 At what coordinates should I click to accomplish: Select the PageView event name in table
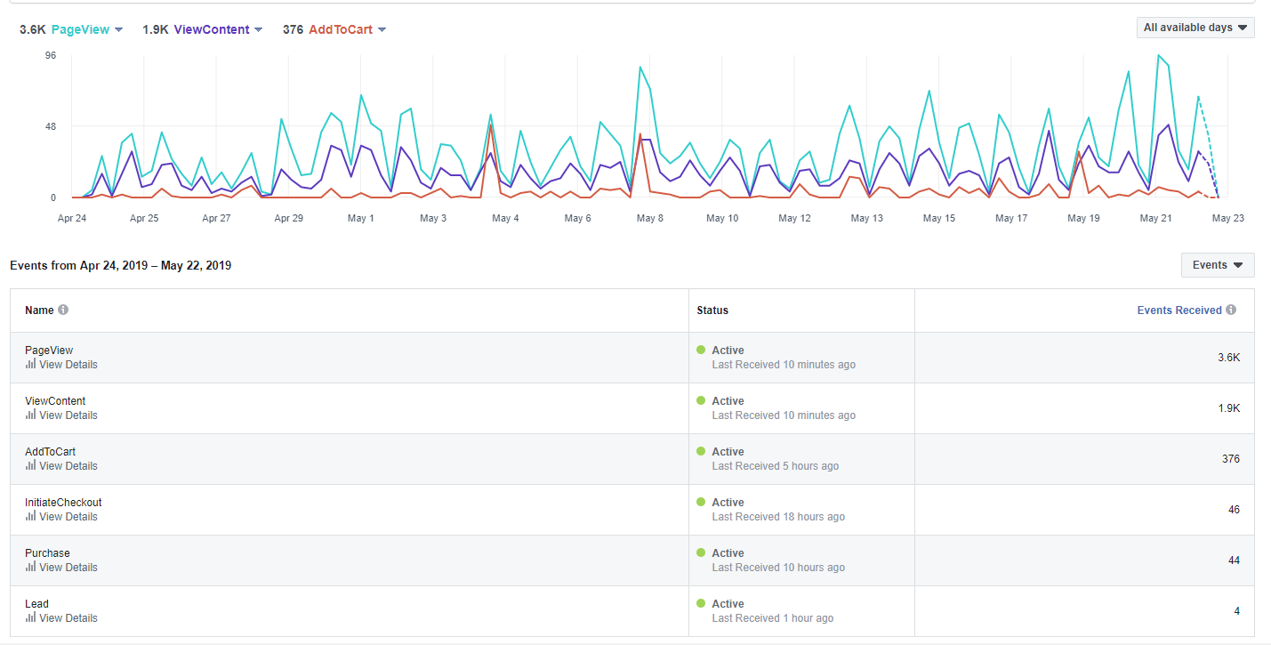click(49, 351)
